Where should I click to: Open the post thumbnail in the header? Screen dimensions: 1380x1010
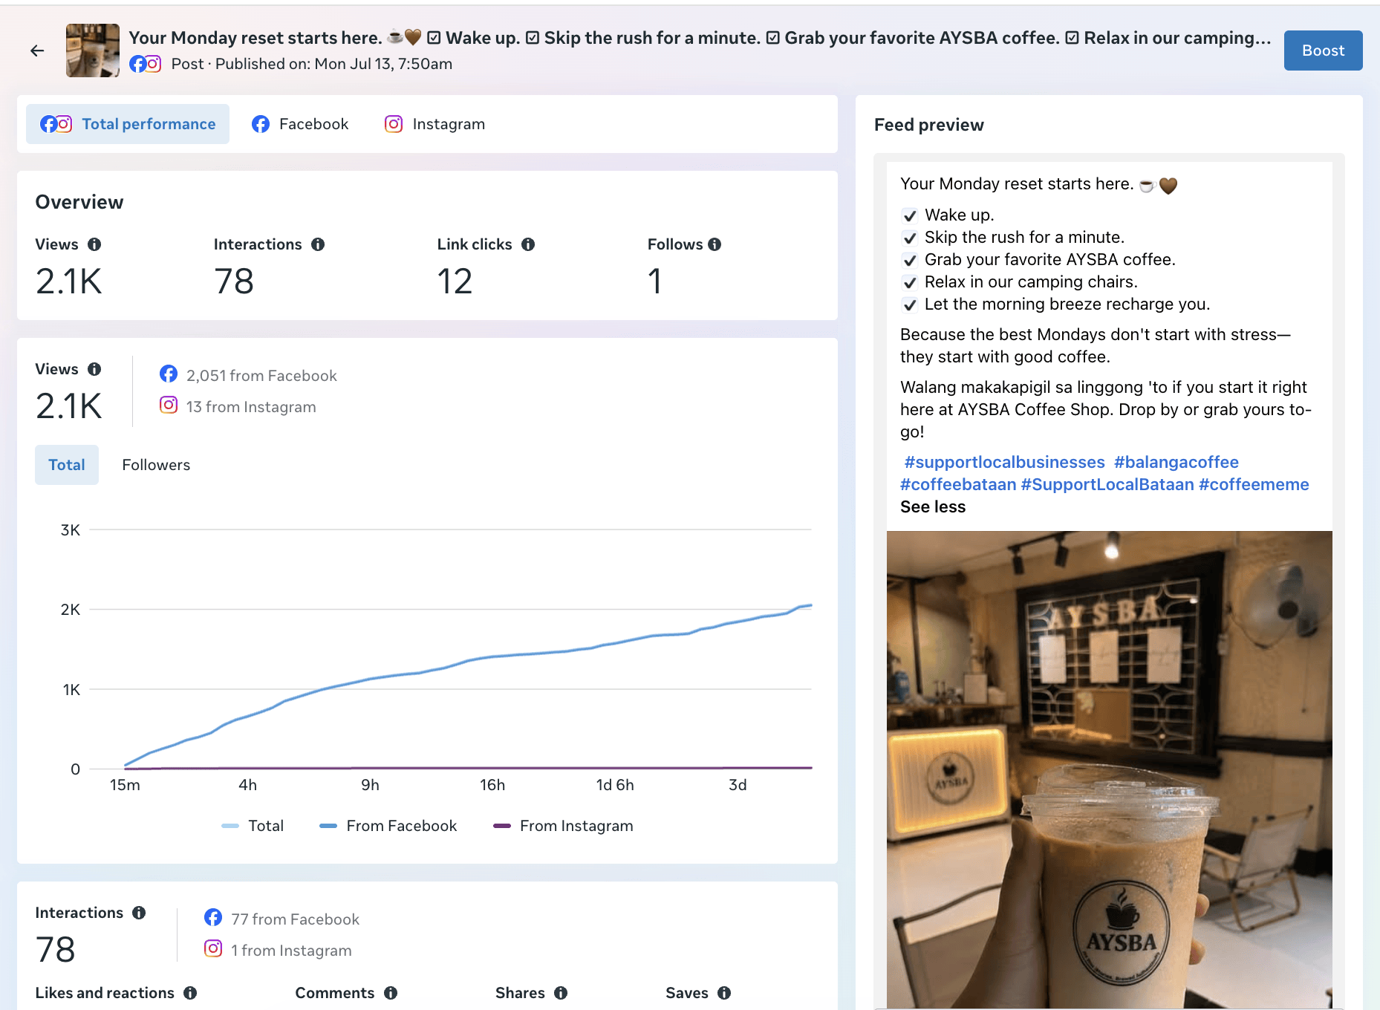pos(93,50)
